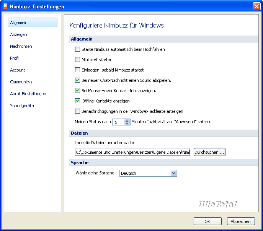The image size is (263, 231).
Task: Disable sound for new chat messages
Action: 78,80
